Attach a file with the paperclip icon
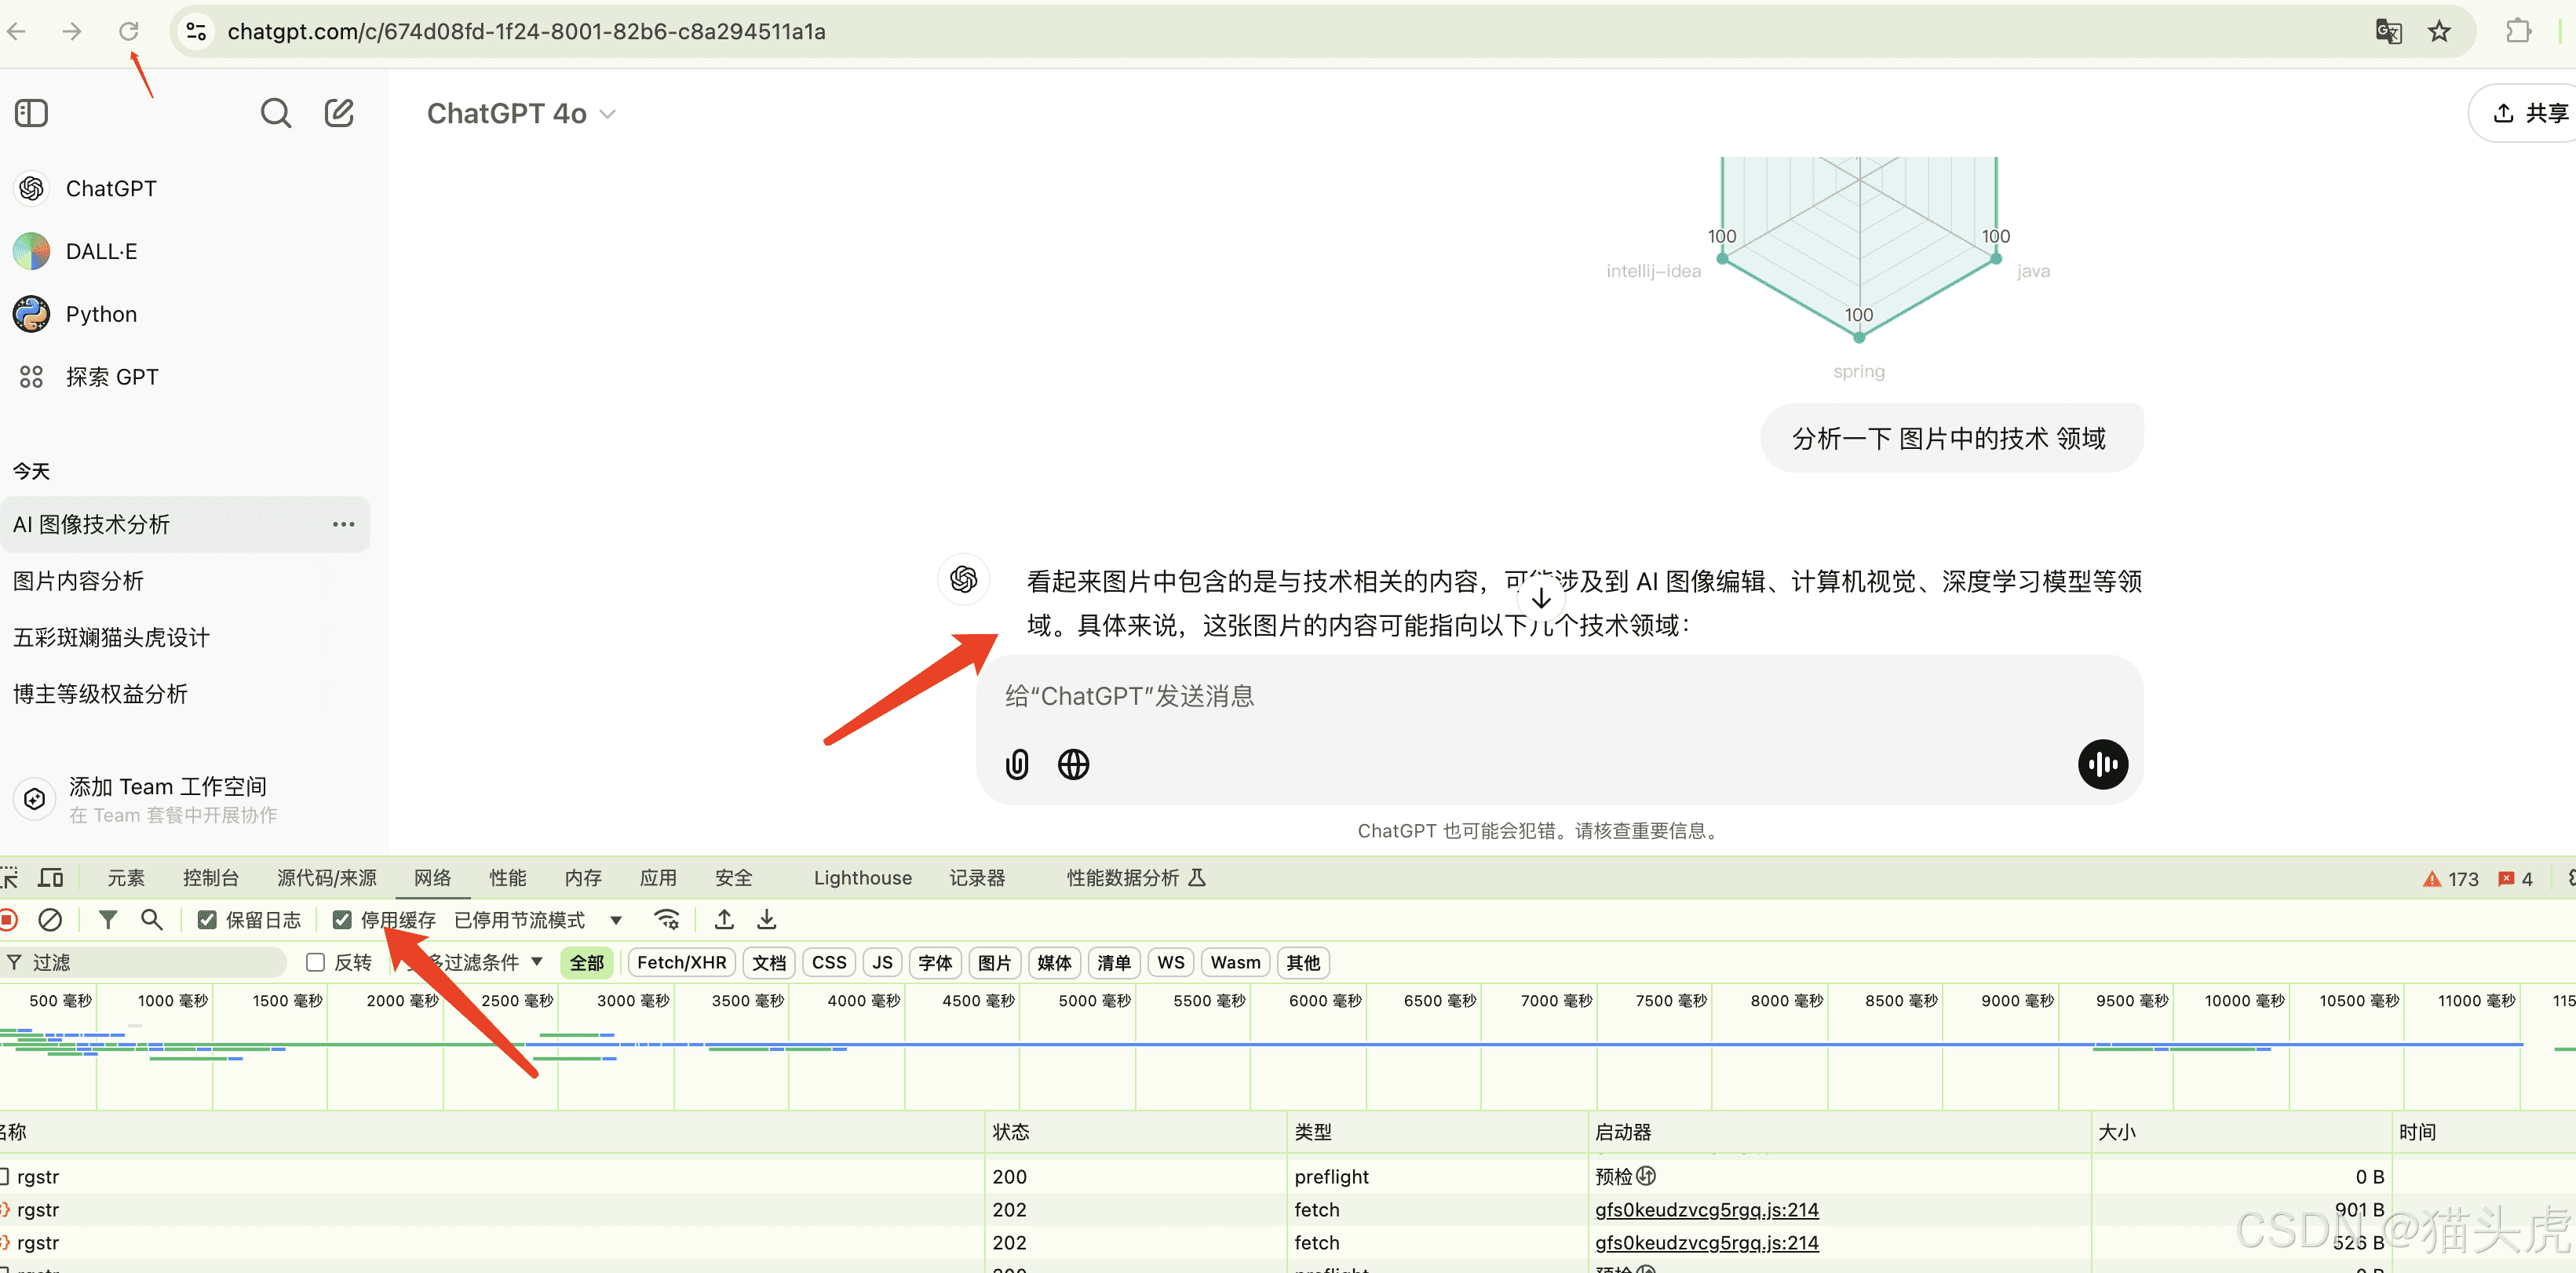The height and width of the screenshot is (1273, 2576). pyautogui.click(x=1016, y=764)
